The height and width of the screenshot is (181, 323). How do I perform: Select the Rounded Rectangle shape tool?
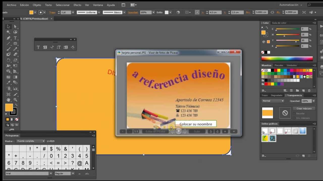point(15,43)
